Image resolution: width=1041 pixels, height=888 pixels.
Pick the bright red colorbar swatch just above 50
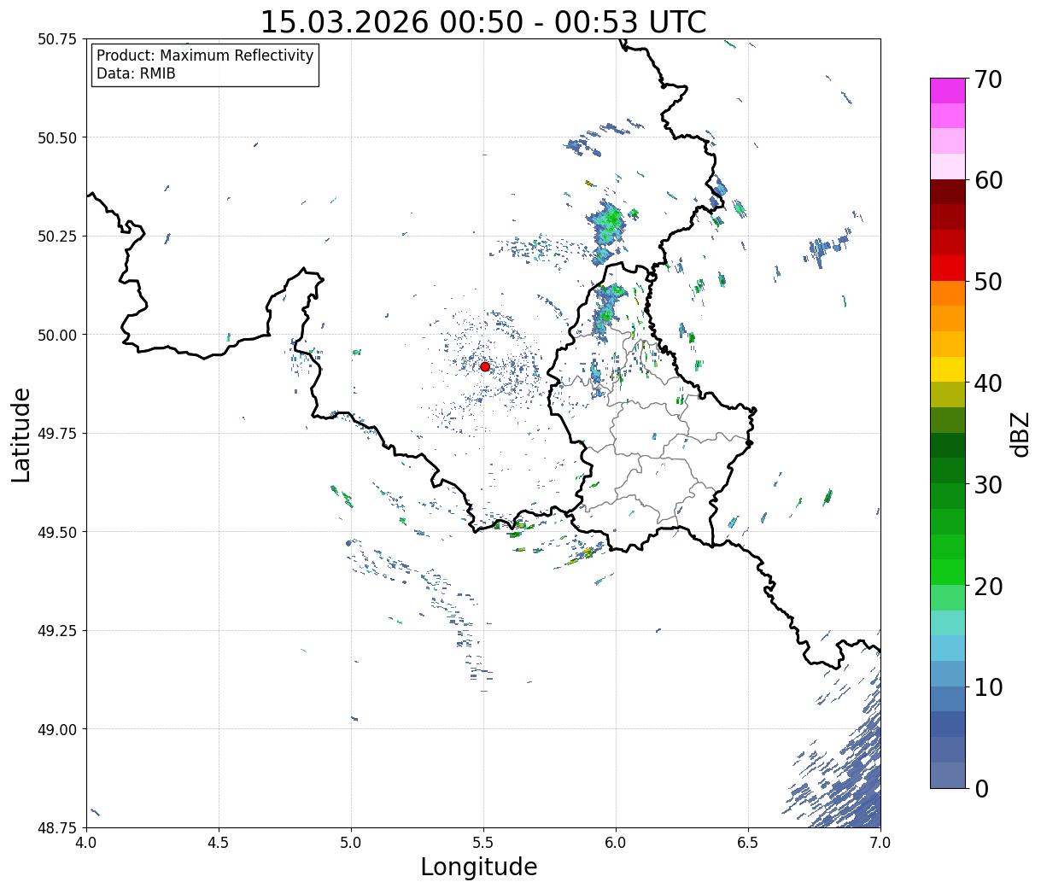pyautogui.click(x=948, y=268)
